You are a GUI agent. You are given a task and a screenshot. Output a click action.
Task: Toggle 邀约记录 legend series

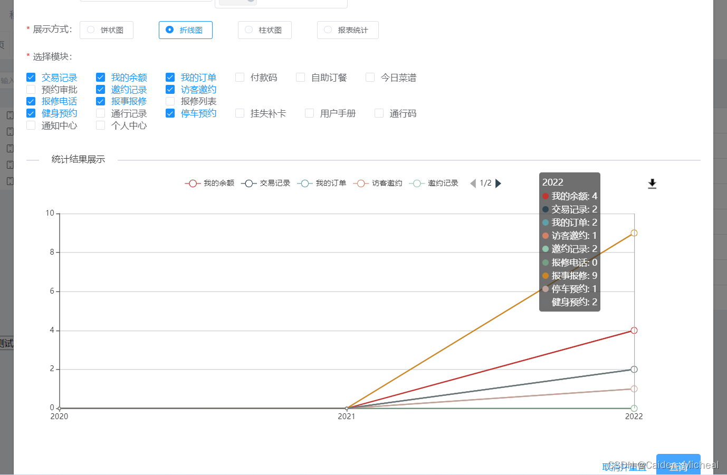pyautogui.click(x=433, y=183)
